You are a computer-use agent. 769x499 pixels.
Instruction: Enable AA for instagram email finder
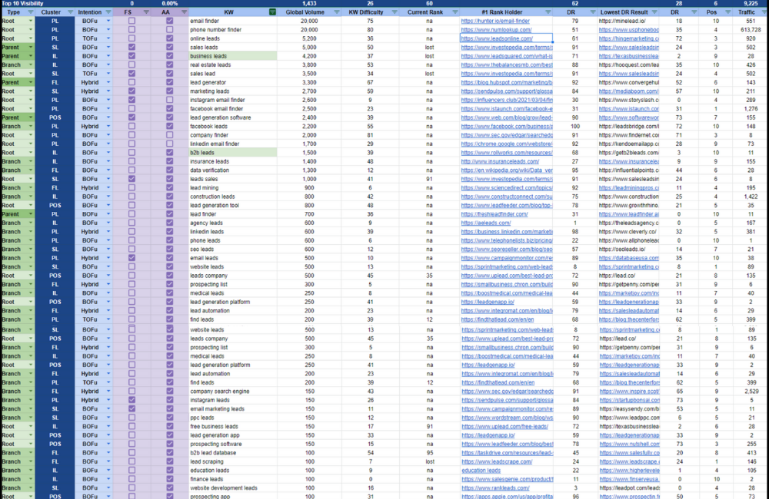pos(170,100)
